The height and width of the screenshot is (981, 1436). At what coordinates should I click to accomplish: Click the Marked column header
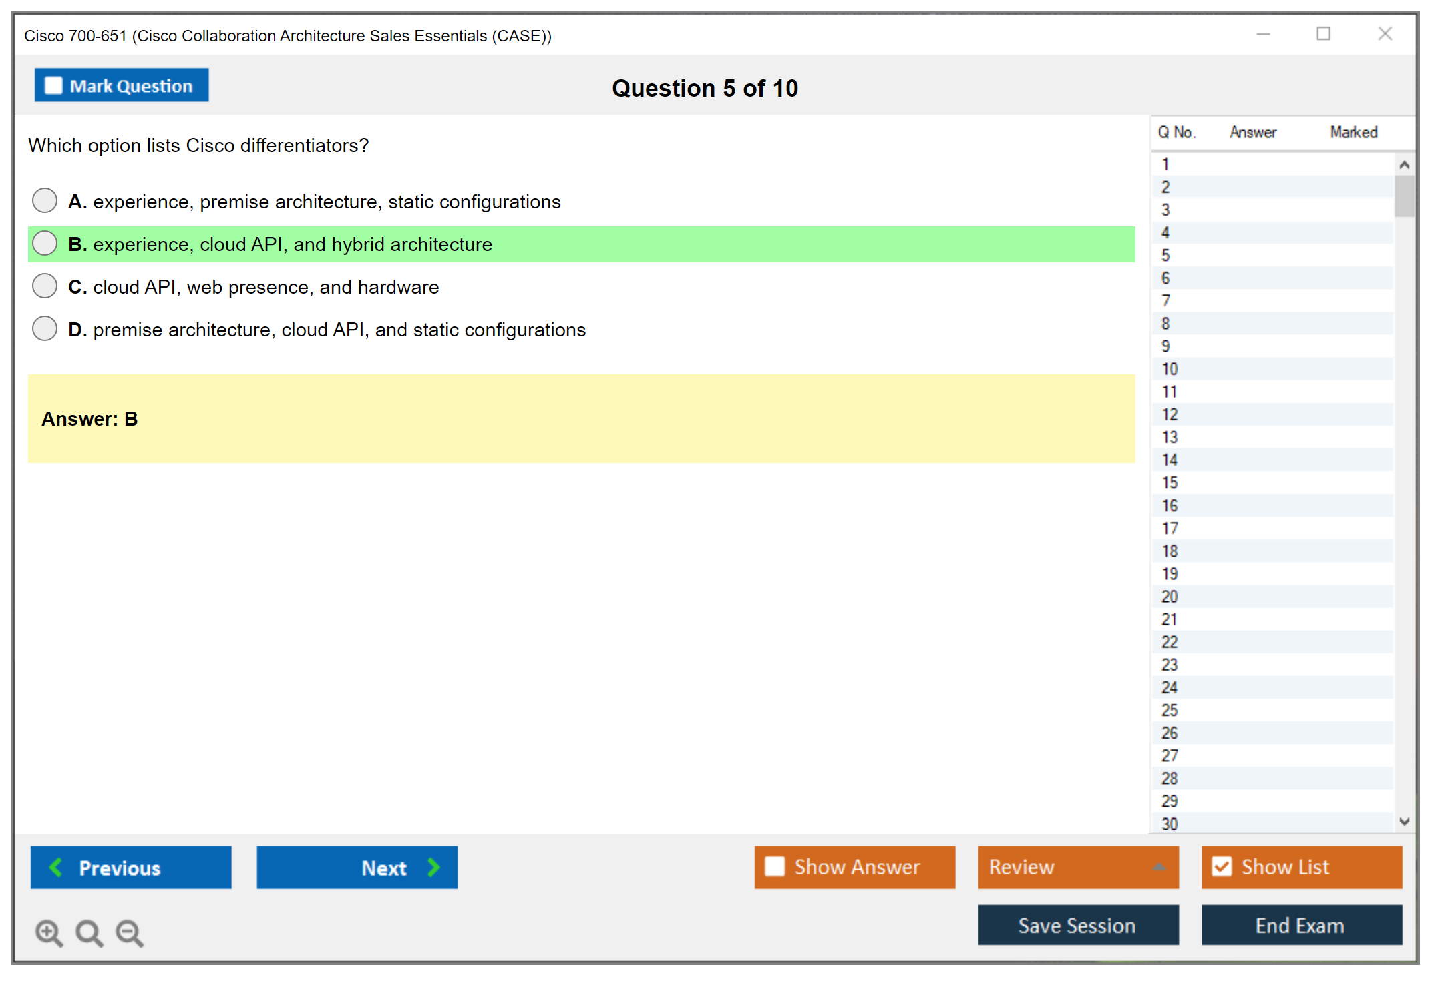click(x=1353, y=132)
